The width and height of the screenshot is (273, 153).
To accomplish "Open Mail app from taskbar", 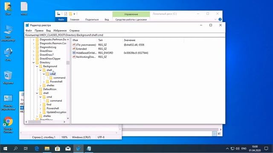I will (68, 148).
